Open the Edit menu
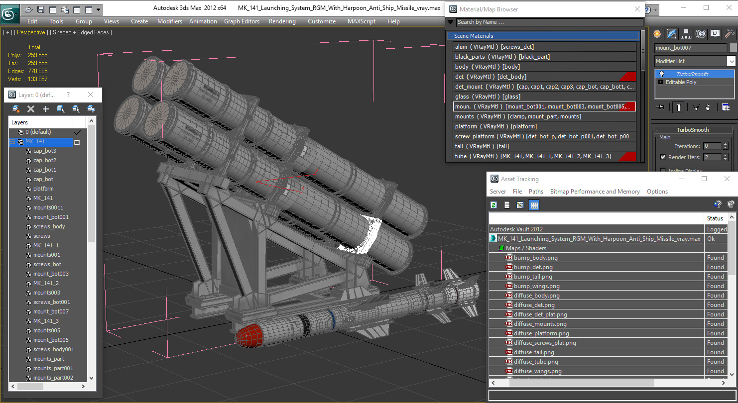 point(32,21)
